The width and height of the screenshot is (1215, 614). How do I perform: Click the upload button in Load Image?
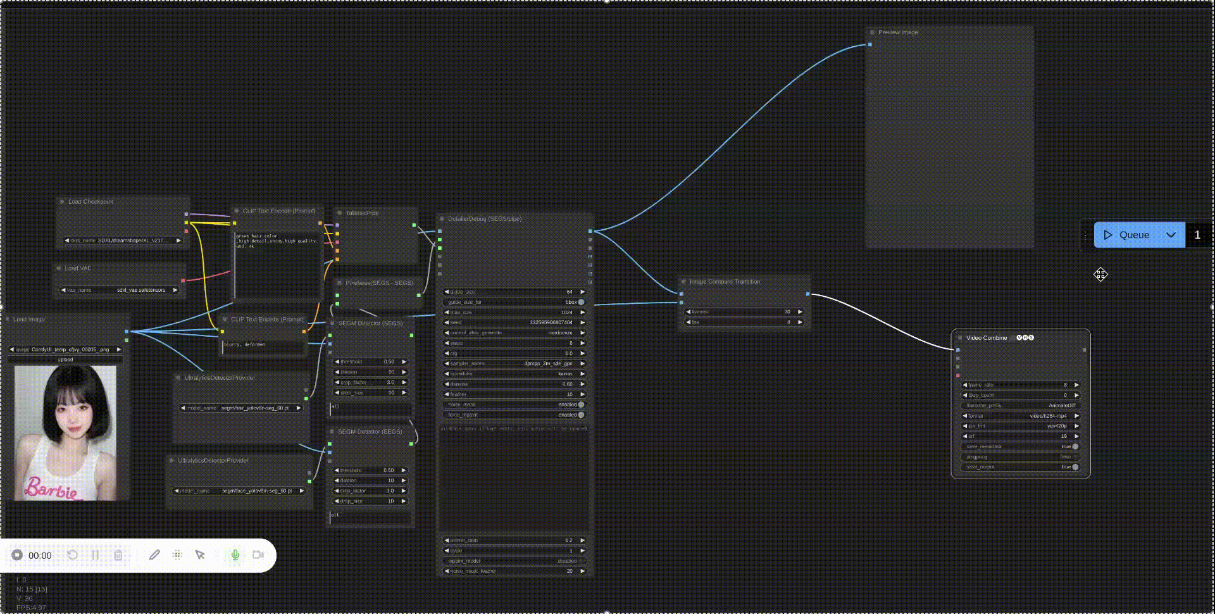(66, 360)
